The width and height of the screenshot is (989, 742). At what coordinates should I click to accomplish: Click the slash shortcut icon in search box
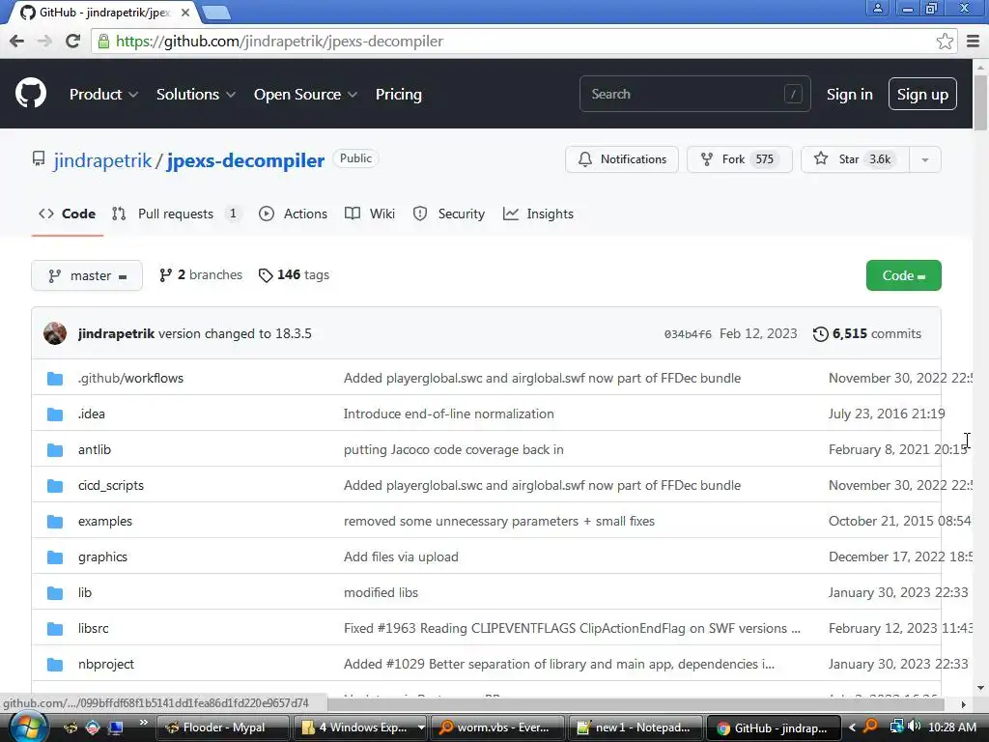793,94
